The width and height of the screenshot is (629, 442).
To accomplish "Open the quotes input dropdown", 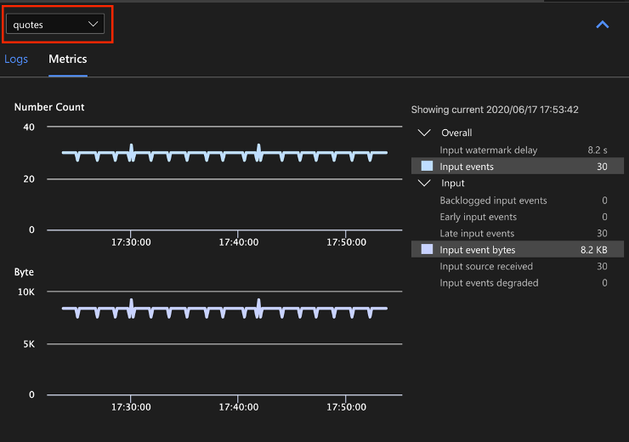I will point(55,25).
